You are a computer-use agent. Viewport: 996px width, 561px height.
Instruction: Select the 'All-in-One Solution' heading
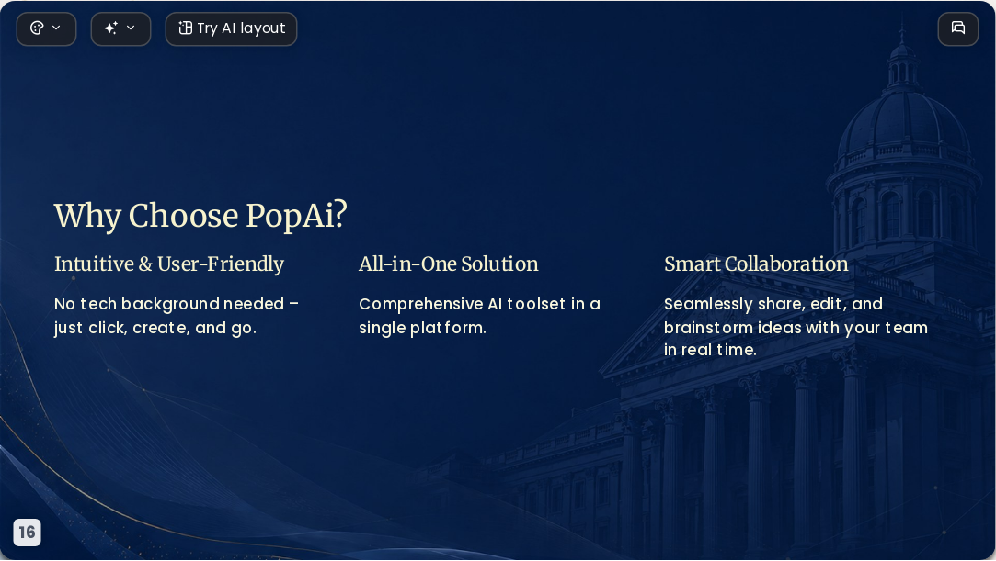(x=449, y=264)
